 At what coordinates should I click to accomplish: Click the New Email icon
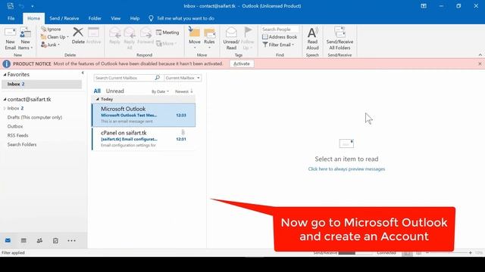(x=10, y=39)
